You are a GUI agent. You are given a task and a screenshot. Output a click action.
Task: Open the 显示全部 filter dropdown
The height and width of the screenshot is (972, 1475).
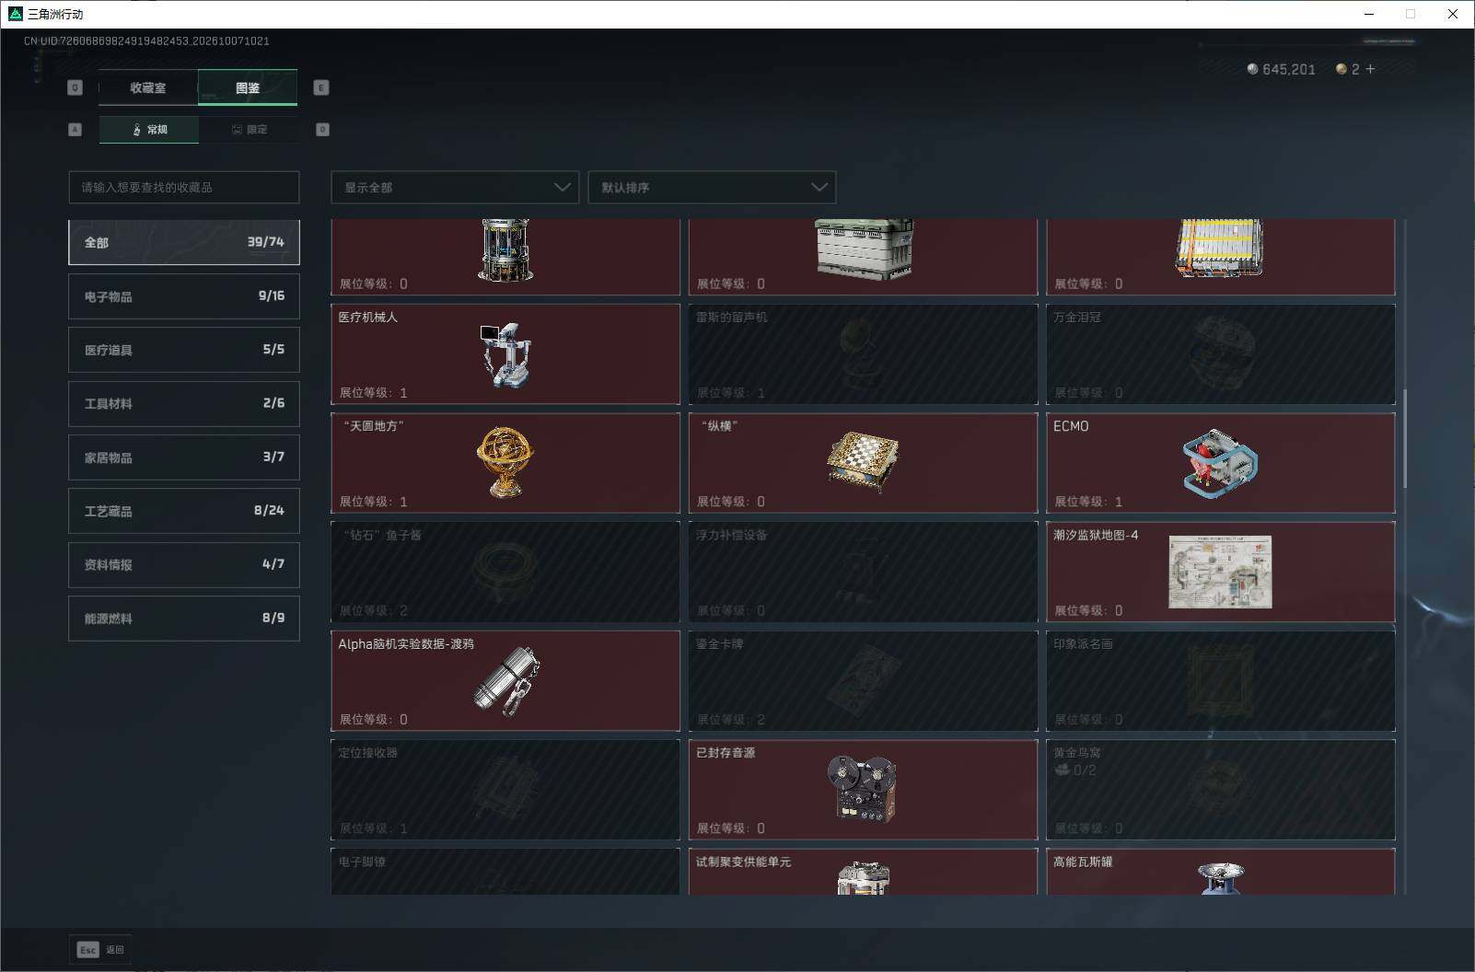[x=455, y=187]
